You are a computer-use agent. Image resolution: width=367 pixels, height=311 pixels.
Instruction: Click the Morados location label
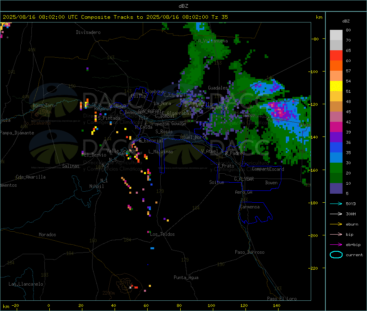point(47,235)
